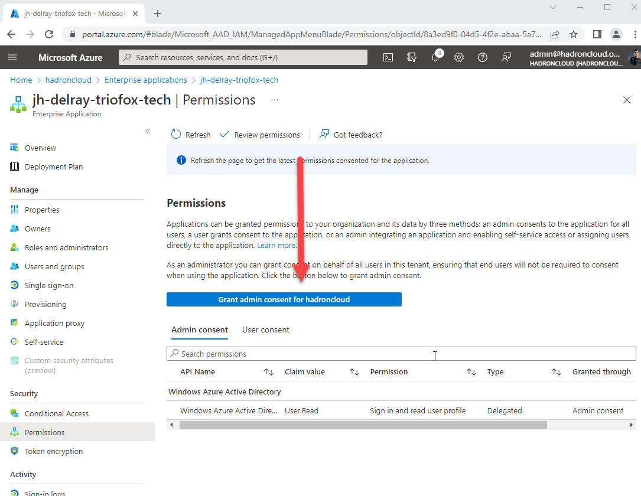Click the scrollbar left arrow under the table
The image size is (641, 496).
(x=171, y=425)
